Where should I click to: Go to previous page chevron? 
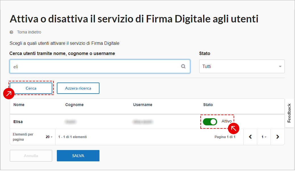tap(250, 137)
